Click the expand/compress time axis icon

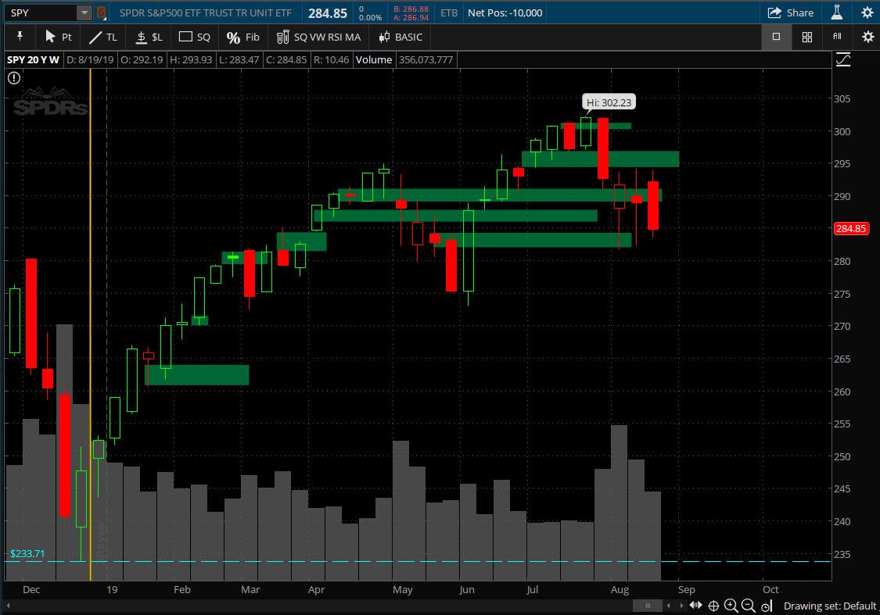tap(696, 606)
